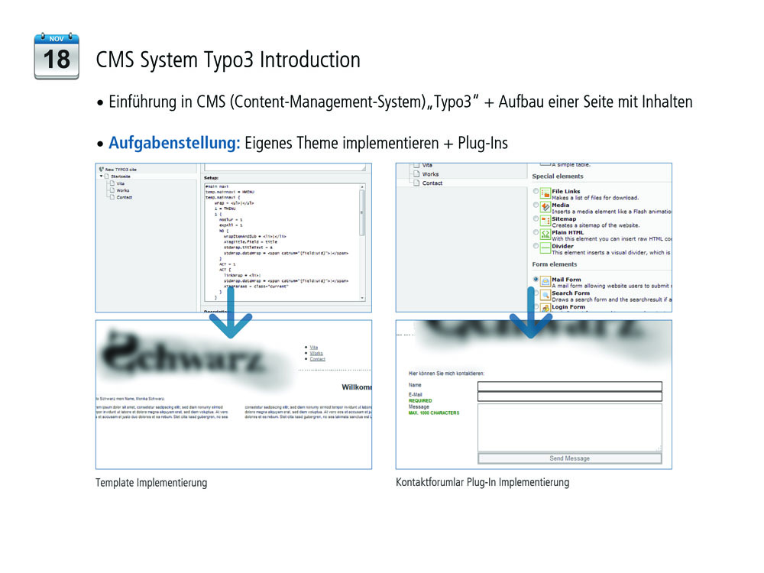Select the Plain HTML radio button

click(x=536, y=233)
